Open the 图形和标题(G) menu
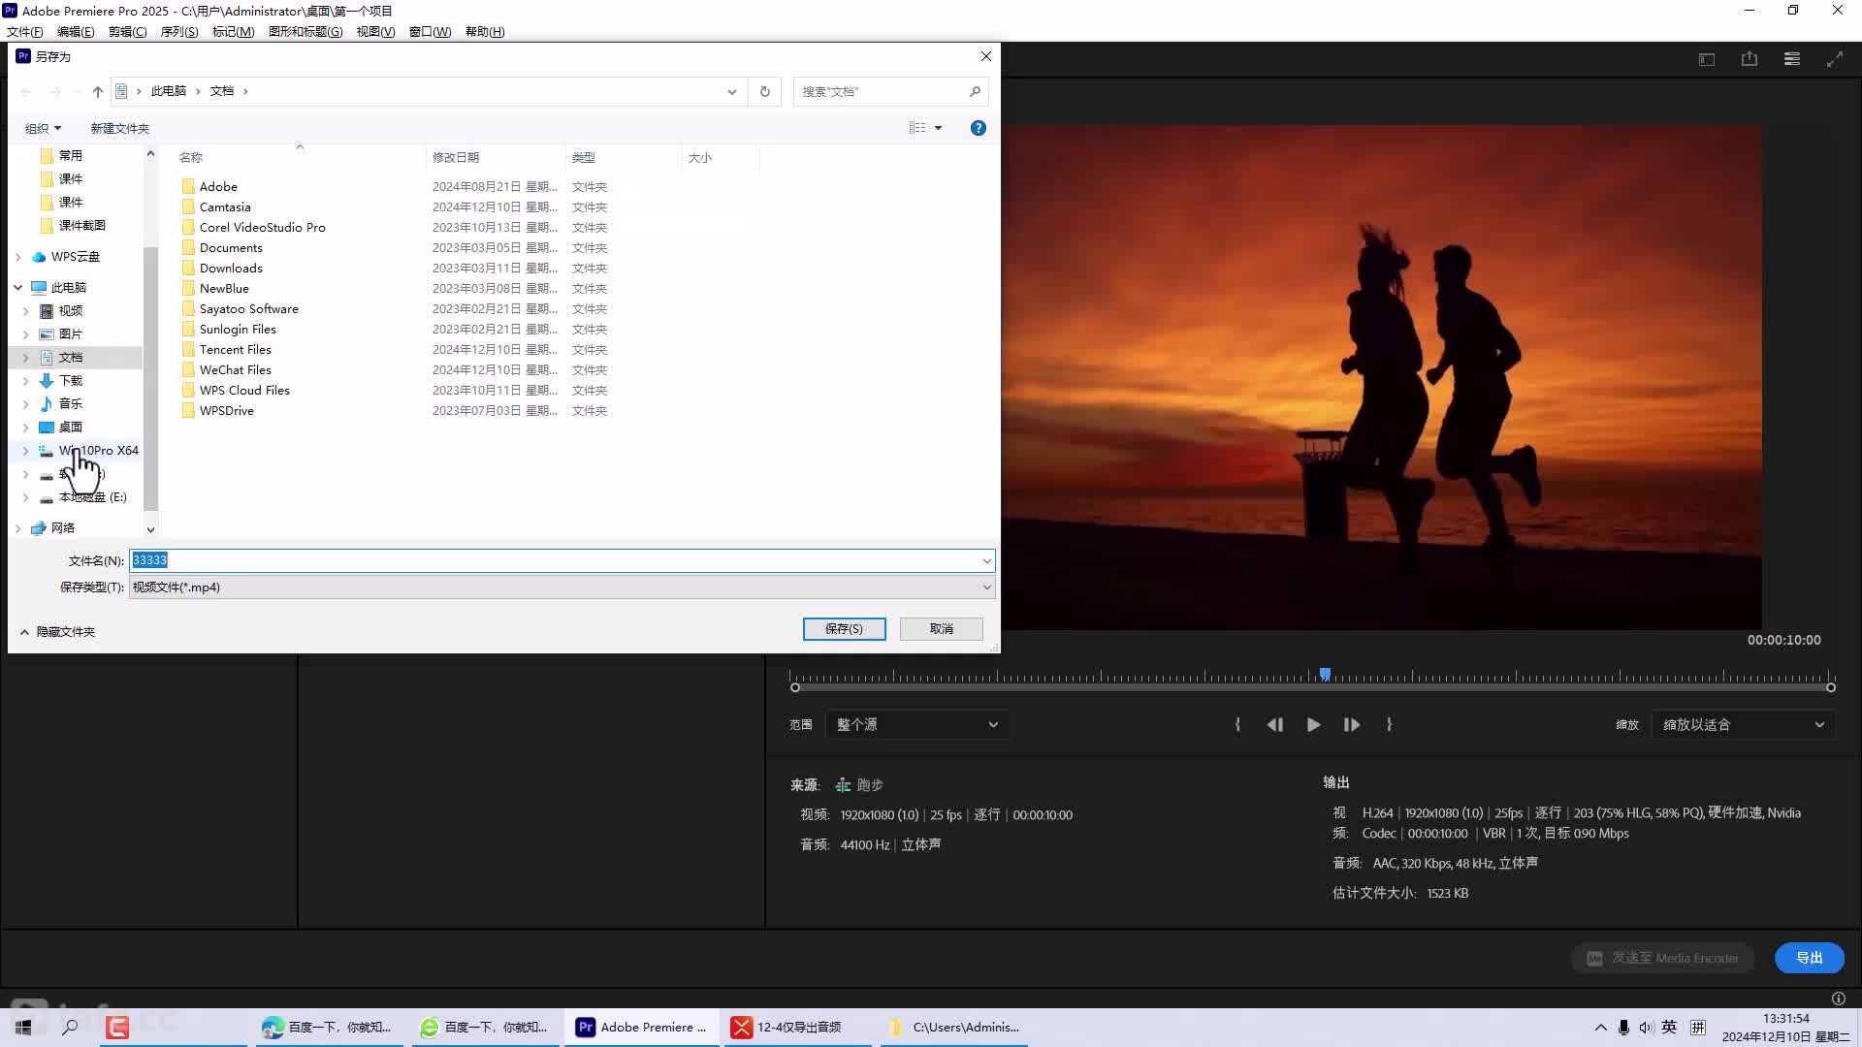Image resolution: width=1862 pixels, height=1047 pixels. click(x=305, y=31)
